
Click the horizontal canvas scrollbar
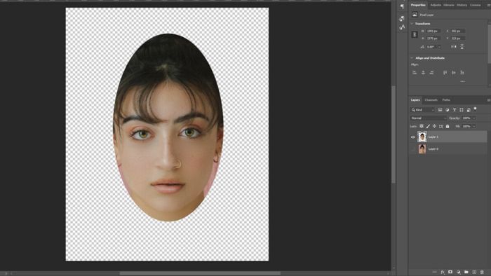point(200,273)
